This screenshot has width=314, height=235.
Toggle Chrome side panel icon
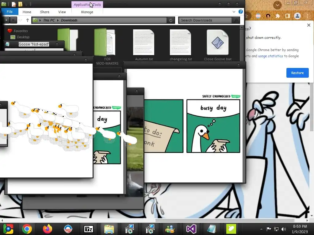pyautogui.click(x=287, y=16)
